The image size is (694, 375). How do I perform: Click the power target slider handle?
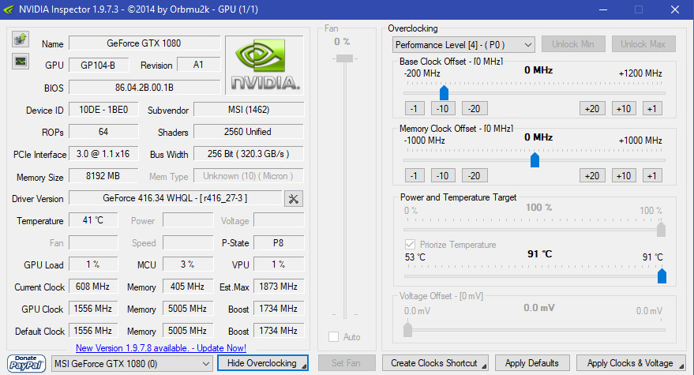662,230
